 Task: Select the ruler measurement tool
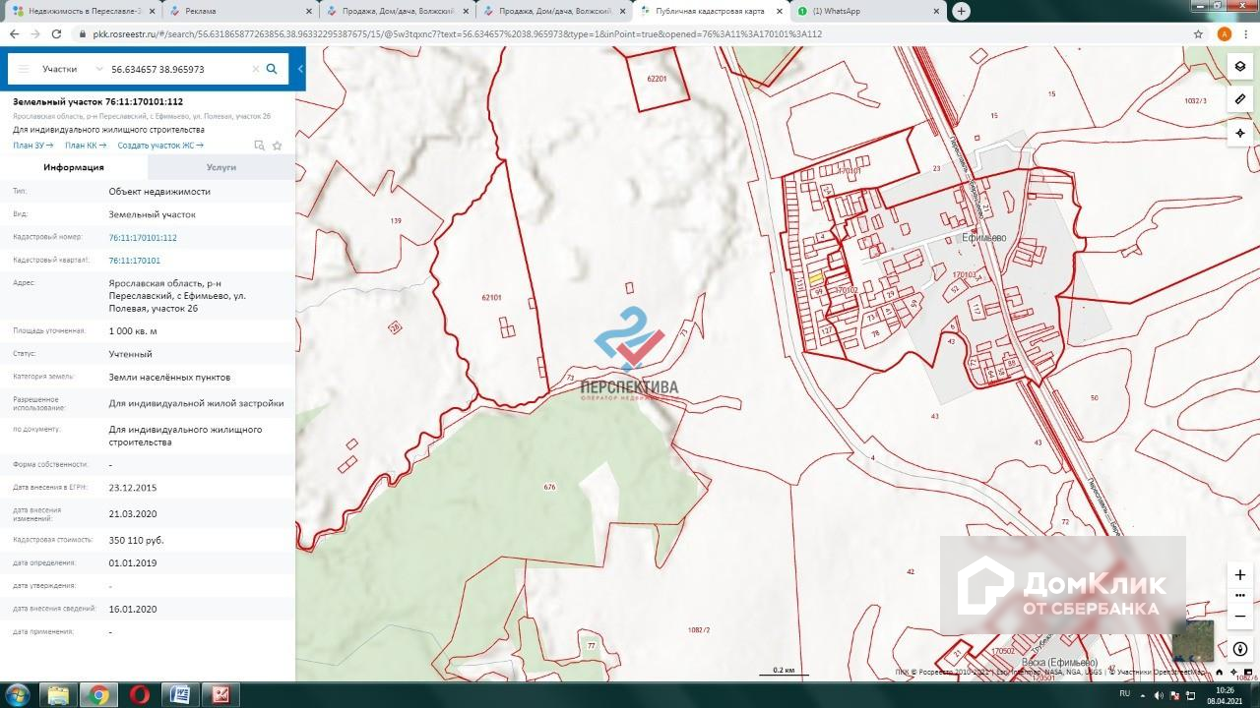pyautogui.click(x=1240, y=99)
